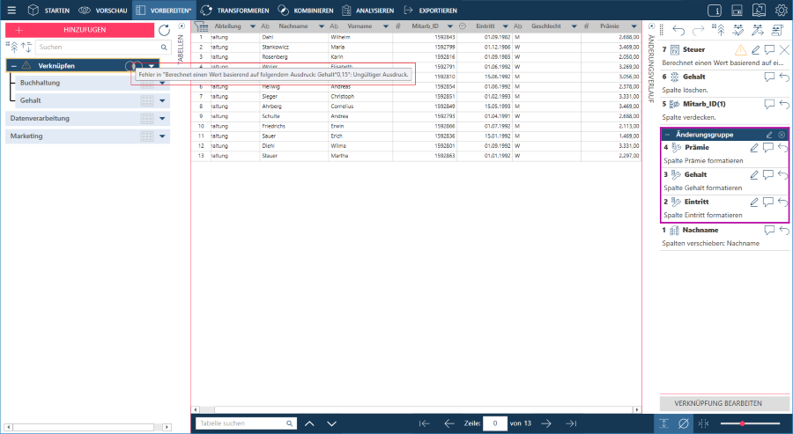Delete the Steuer change step

[784, 50]
